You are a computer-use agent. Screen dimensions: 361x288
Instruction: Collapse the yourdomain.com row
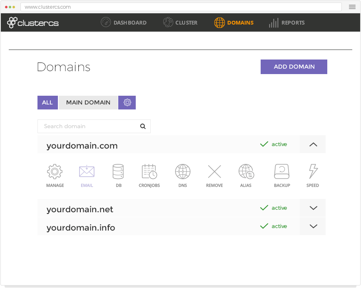[x=313, y=144]
